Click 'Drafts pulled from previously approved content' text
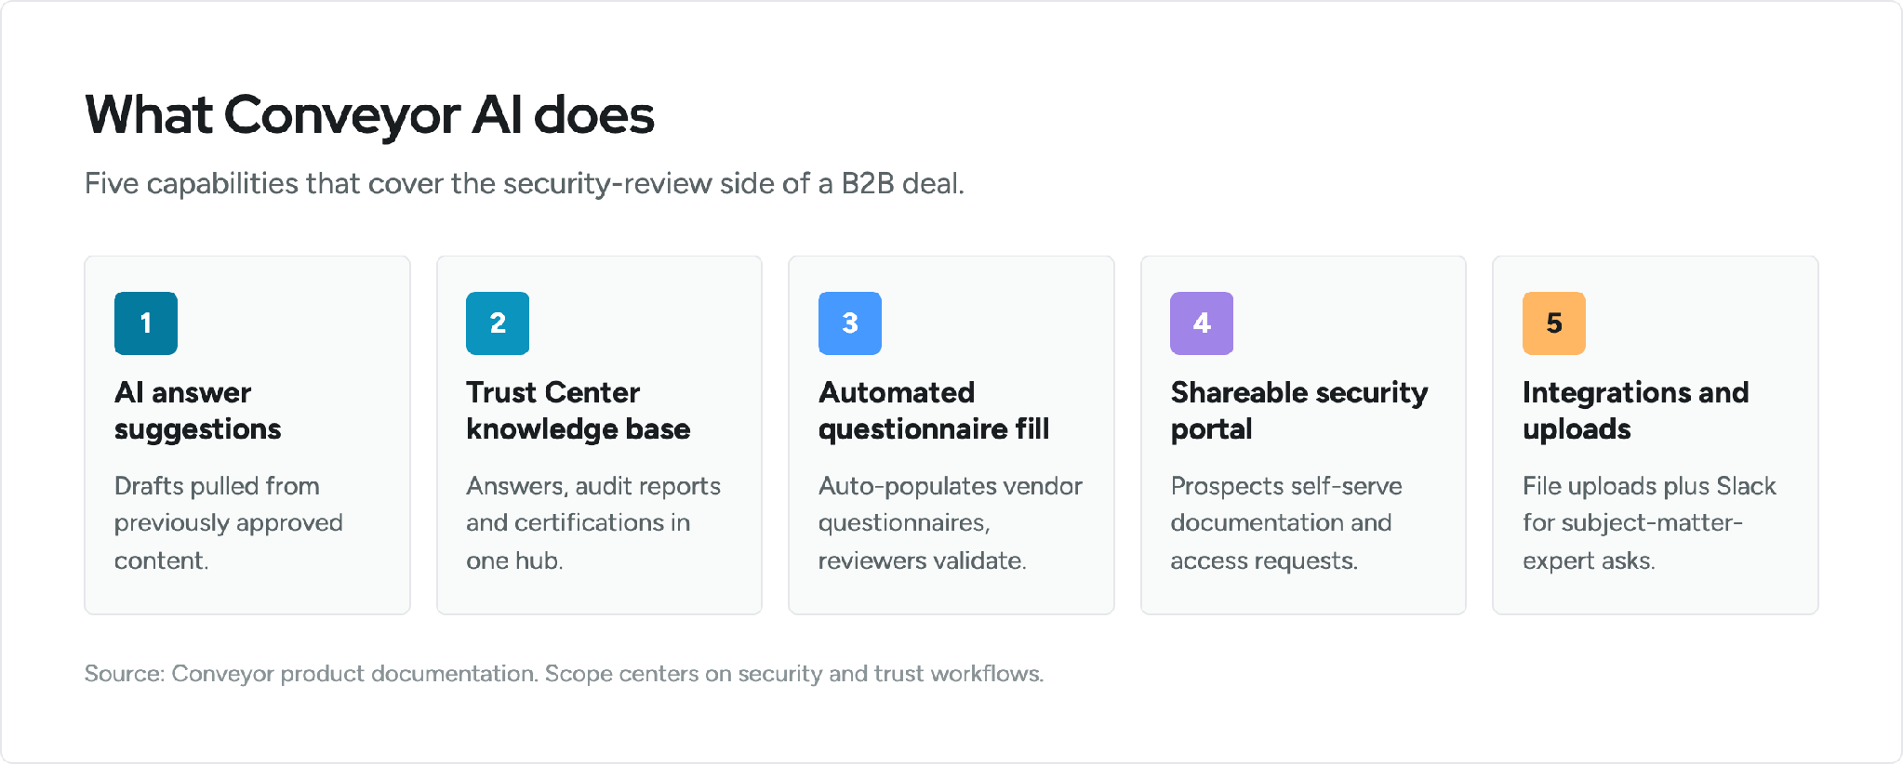This screenshot has height=764, width=1903. click(229, 523)
